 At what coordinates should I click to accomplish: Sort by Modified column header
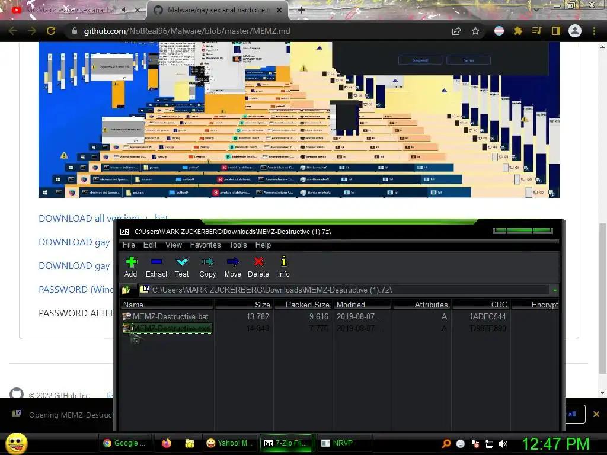(363, 305)
